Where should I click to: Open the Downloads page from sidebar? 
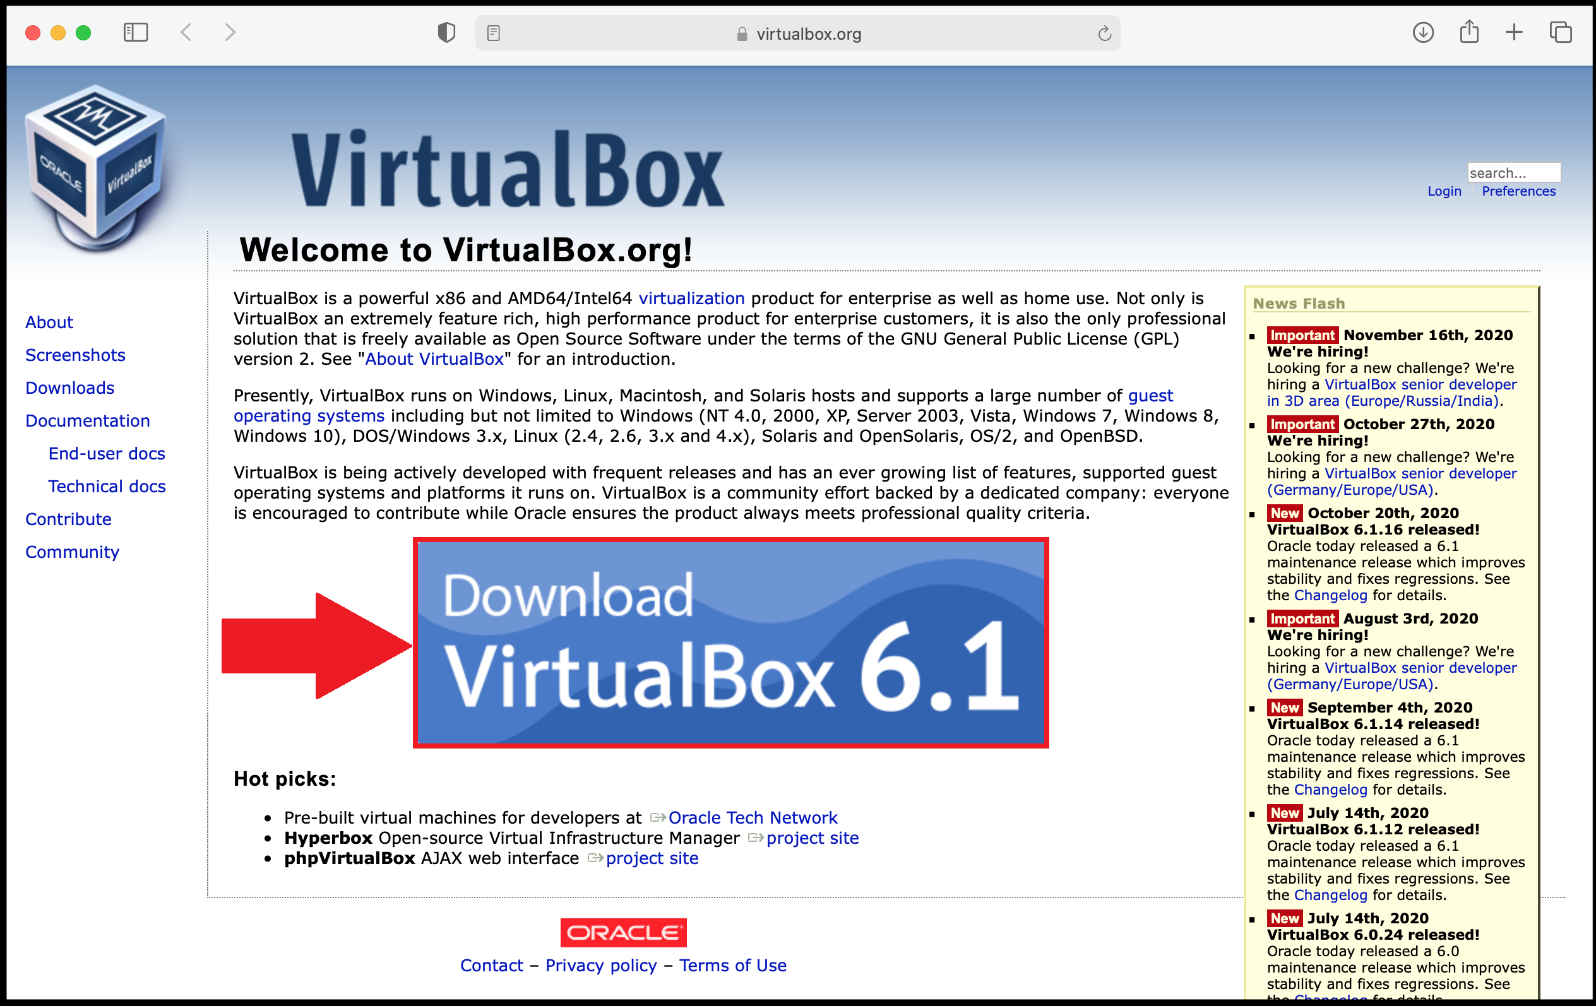tap(68, 387)
